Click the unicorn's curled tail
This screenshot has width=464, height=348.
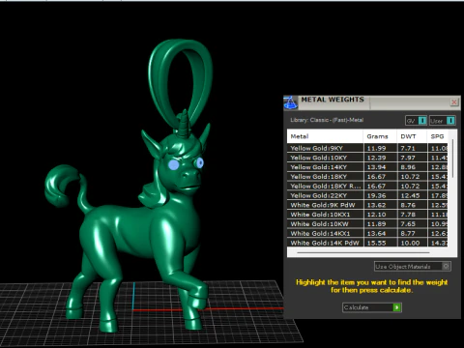[x=61, y=187]
